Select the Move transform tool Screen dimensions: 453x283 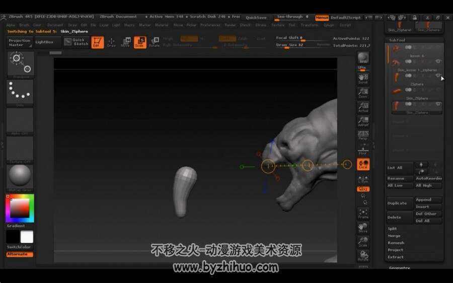[126, 42]
